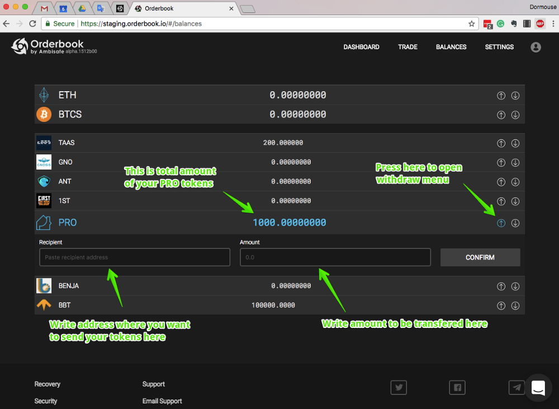The width and height of the screenshot is (559, 409).
Task: Open withdraw up-arrow for ANT
Action: coord(501,182)
